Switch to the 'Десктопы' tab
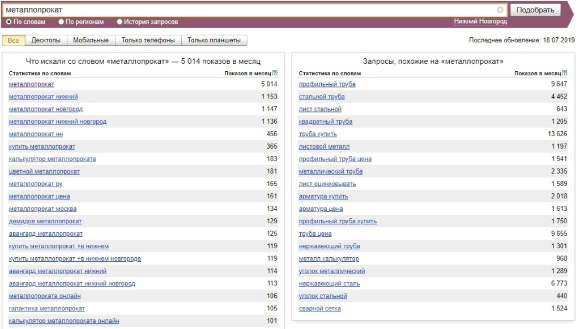The image size is (580, 329). 46,40
